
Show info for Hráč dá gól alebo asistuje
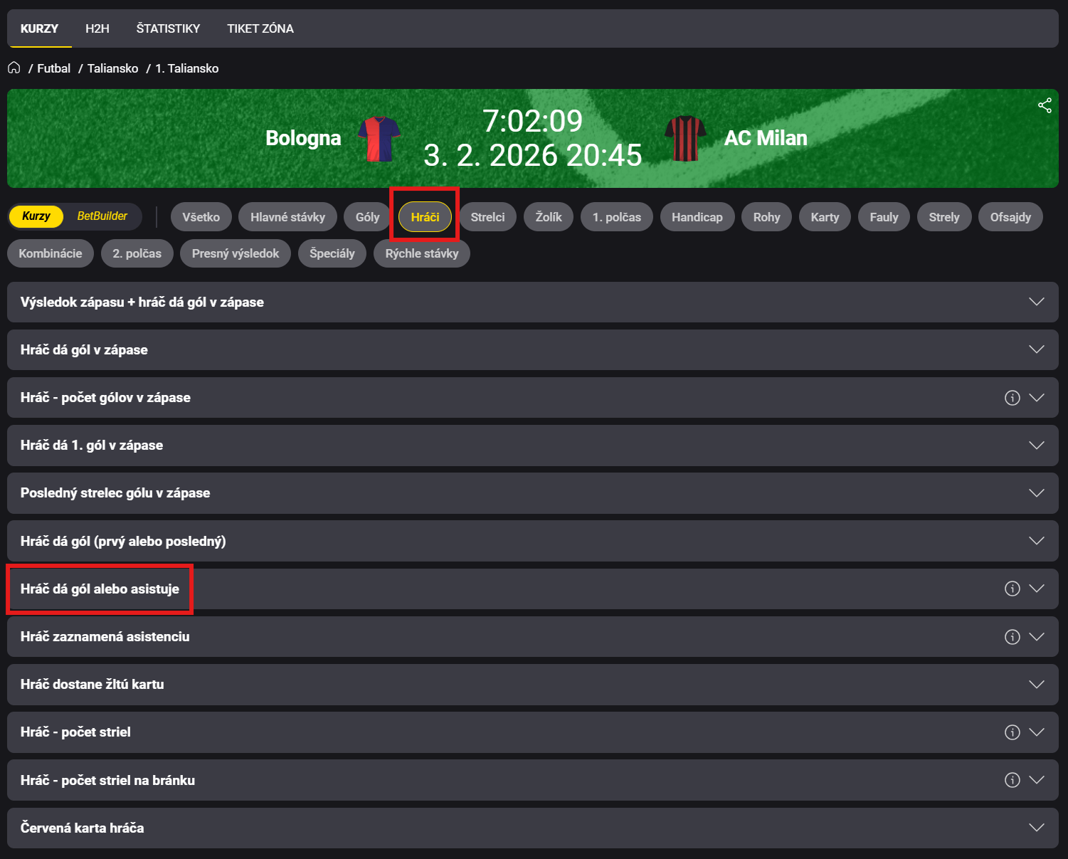tap(1012, 589)
